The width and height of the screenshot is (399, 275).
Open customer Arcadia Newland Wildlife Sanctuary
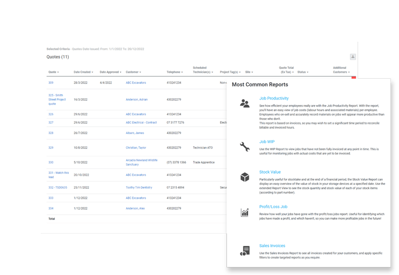(x=142, y=162)
